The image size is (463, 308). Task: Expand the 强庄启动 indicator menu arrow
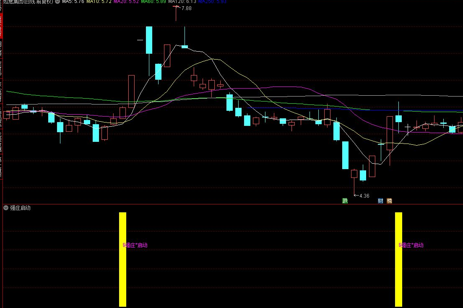[x=6, y=208]
